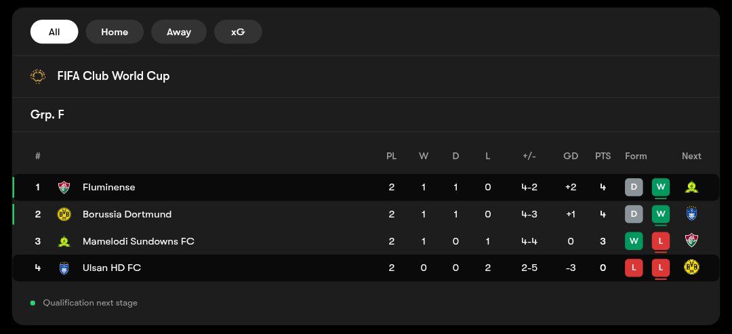Open Dortmund's next opponent Ulsan icon
The height and width of the screenshot is (334, 732).
[691, 214]
